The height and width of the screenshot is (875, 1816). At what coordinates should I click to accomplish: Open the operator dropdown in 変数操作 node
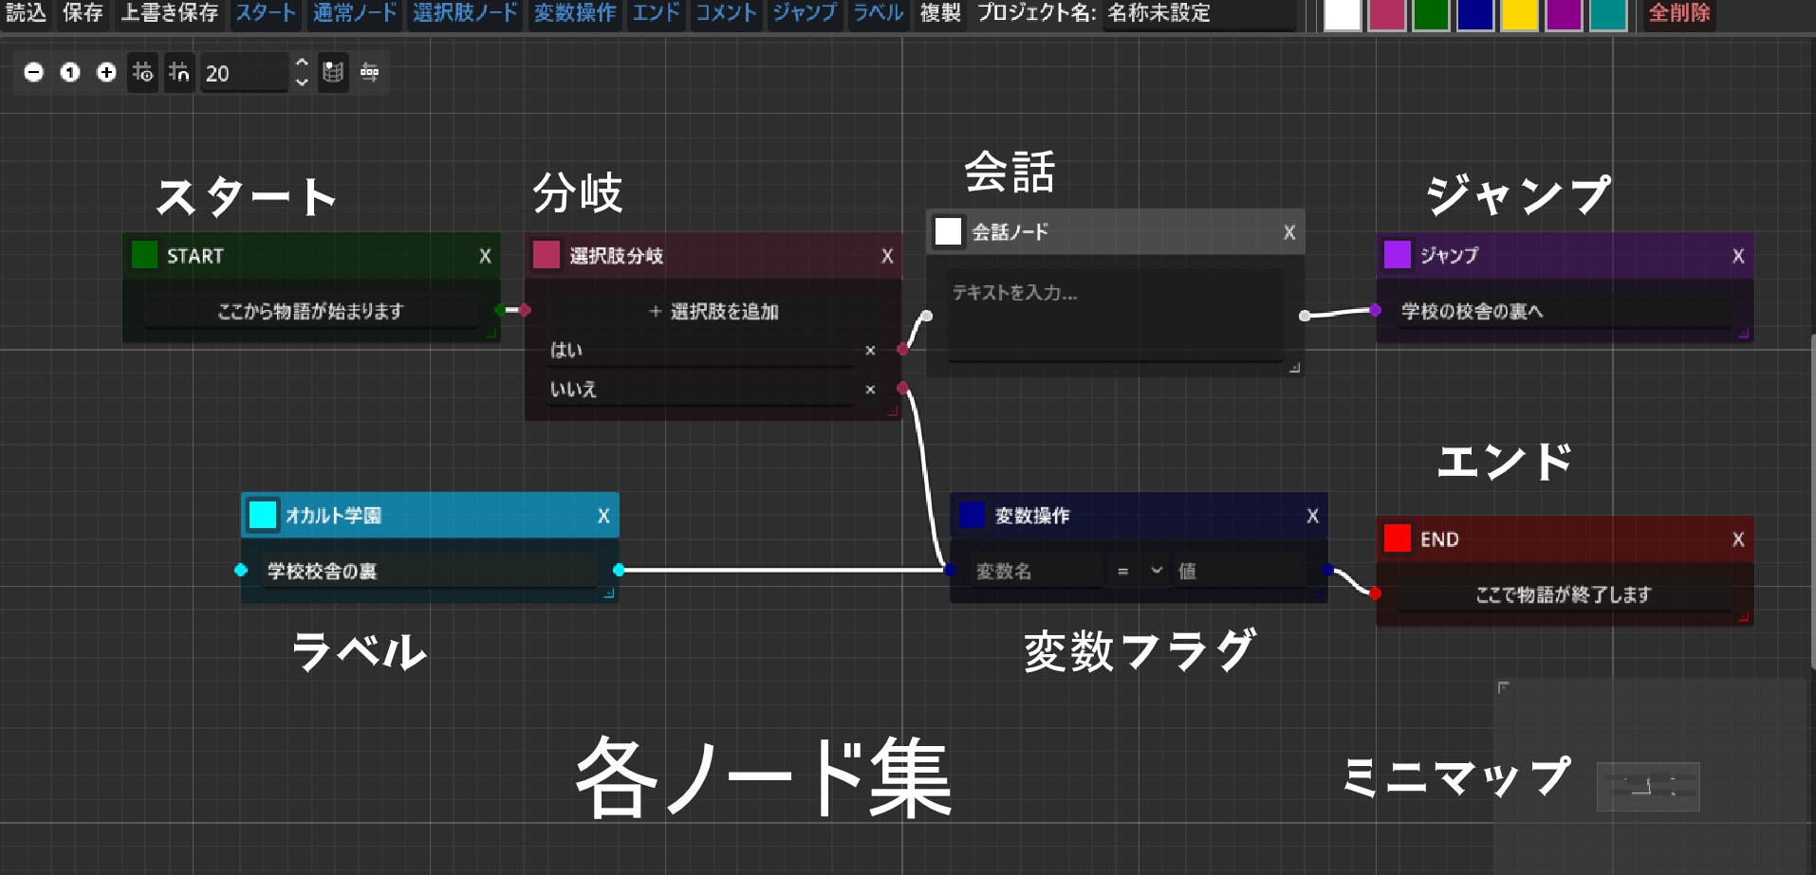1139,571
